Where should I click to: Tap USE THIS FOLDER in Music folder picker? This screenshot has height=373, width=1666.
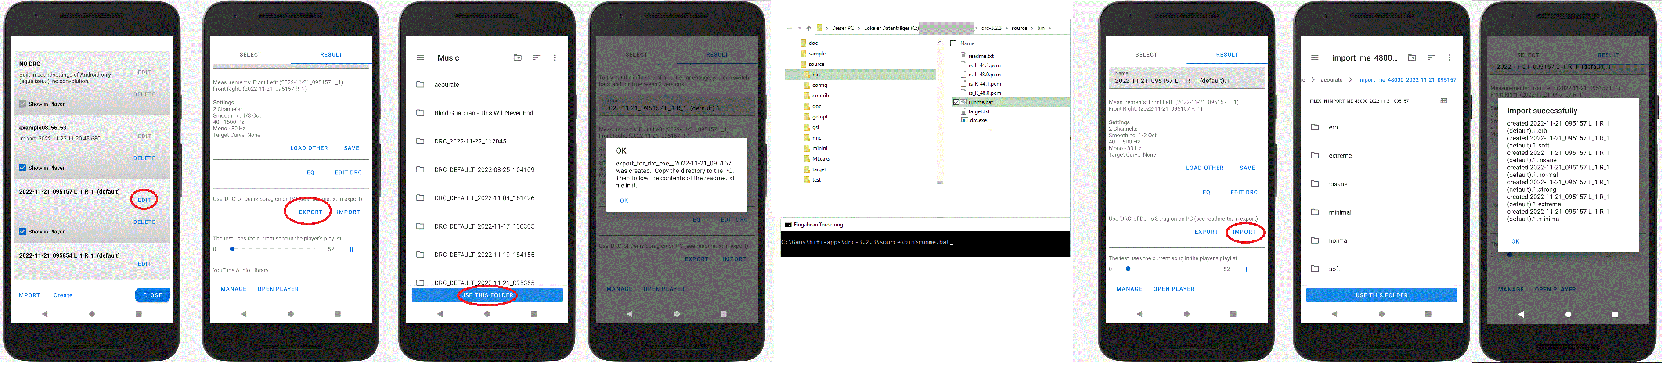pyautogui.click(x=487, y=295)
